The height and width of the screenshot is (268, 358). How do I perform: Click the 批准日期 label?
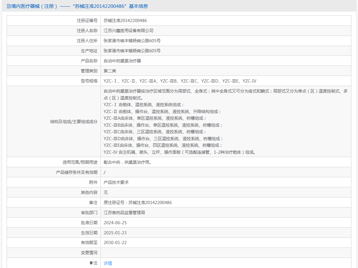coord(89,223)
